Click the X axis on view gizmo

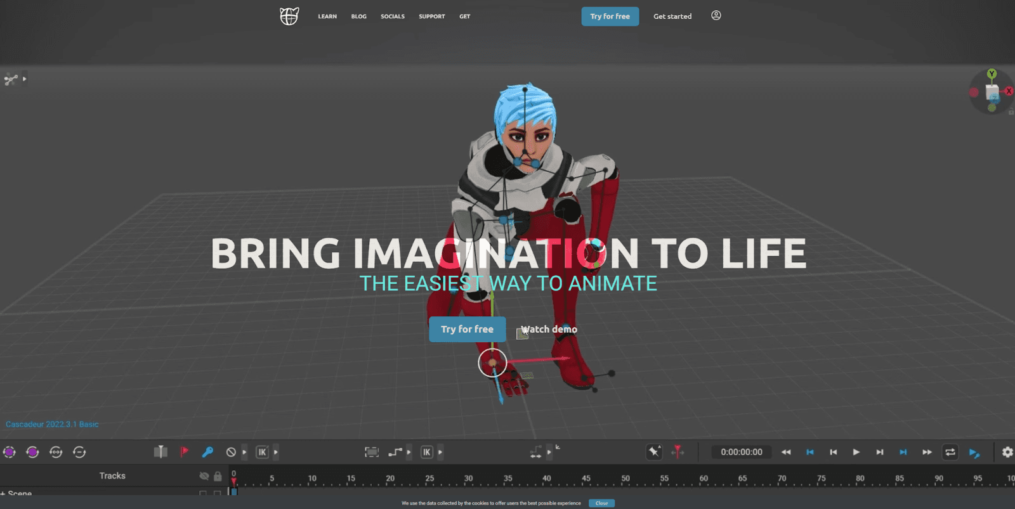(x=1009, y=91)
